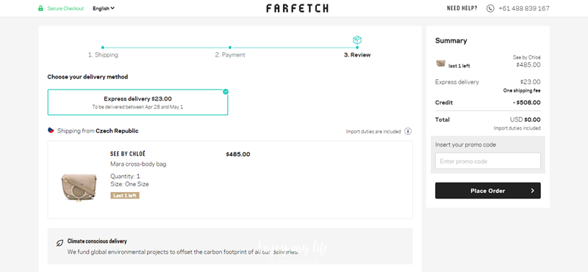Open the Need Help? link
The height and width of the screenshot is (272, 588).
pos(462,8)
